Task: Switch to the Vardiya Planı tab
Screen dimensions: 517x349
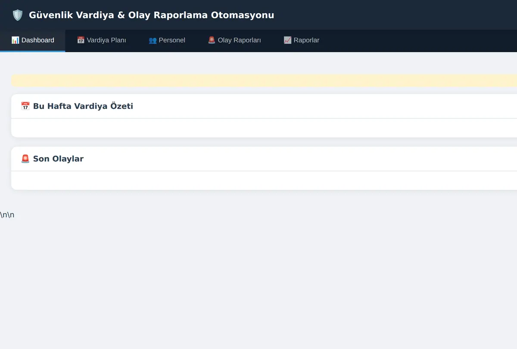Action: click(x=101, y=40)
